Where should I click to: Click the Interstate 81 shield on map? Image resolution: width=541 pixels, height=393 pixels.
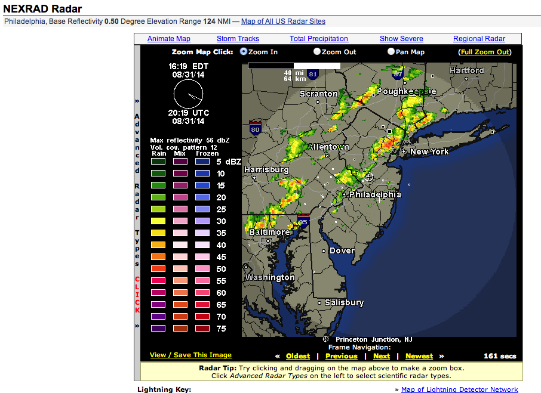click(x=312, y=74)
